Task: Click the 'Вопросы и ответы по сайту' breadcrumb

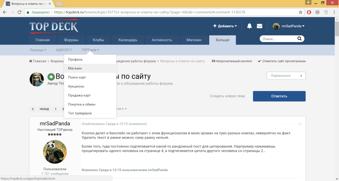Action: (182, 61)
